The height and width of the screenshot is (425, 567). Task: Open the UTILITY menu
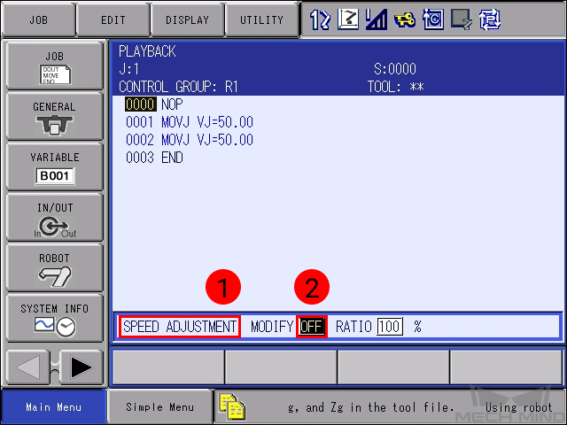click(262, 19)
